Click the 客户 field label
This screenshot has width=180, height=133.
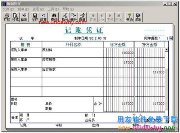tap(24, 120)
